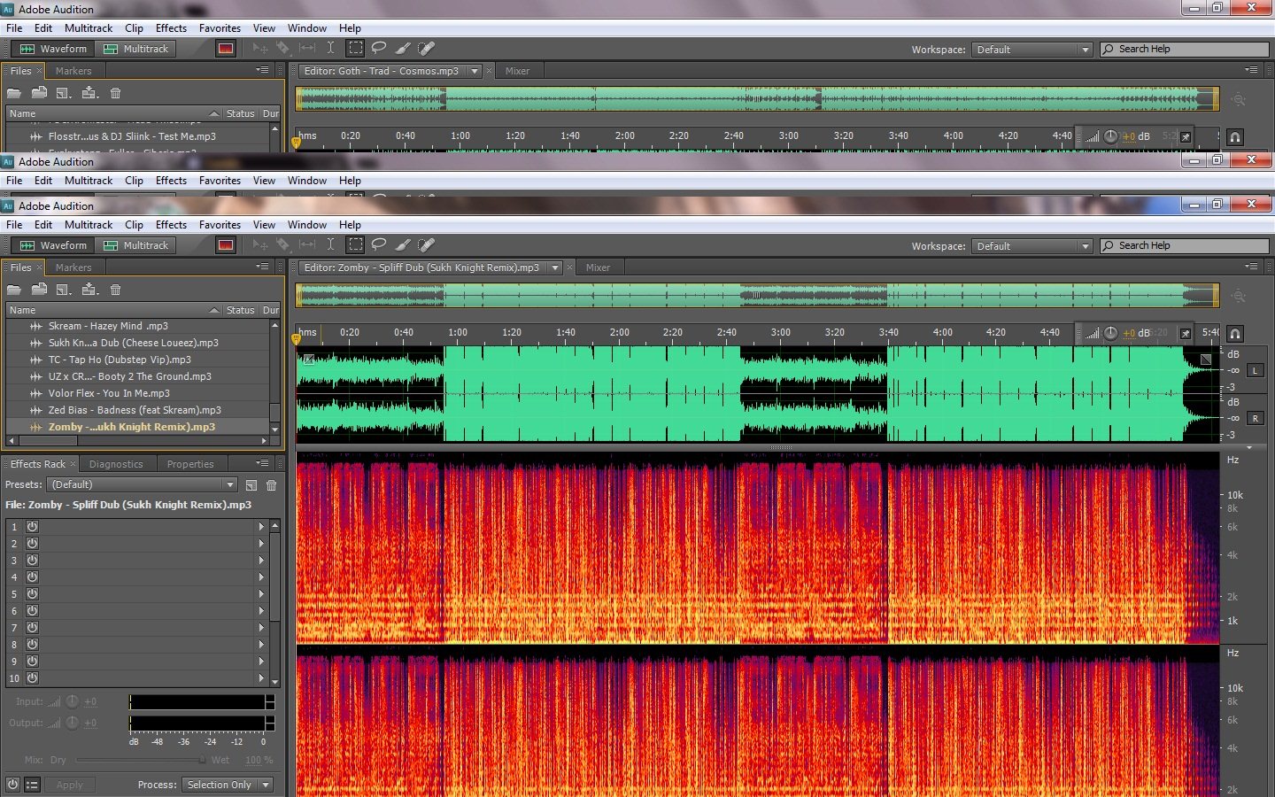Select the Paintbrush Selection tool in front window
The height and width of the screenshot is (797, 1275).
point(403,245)
